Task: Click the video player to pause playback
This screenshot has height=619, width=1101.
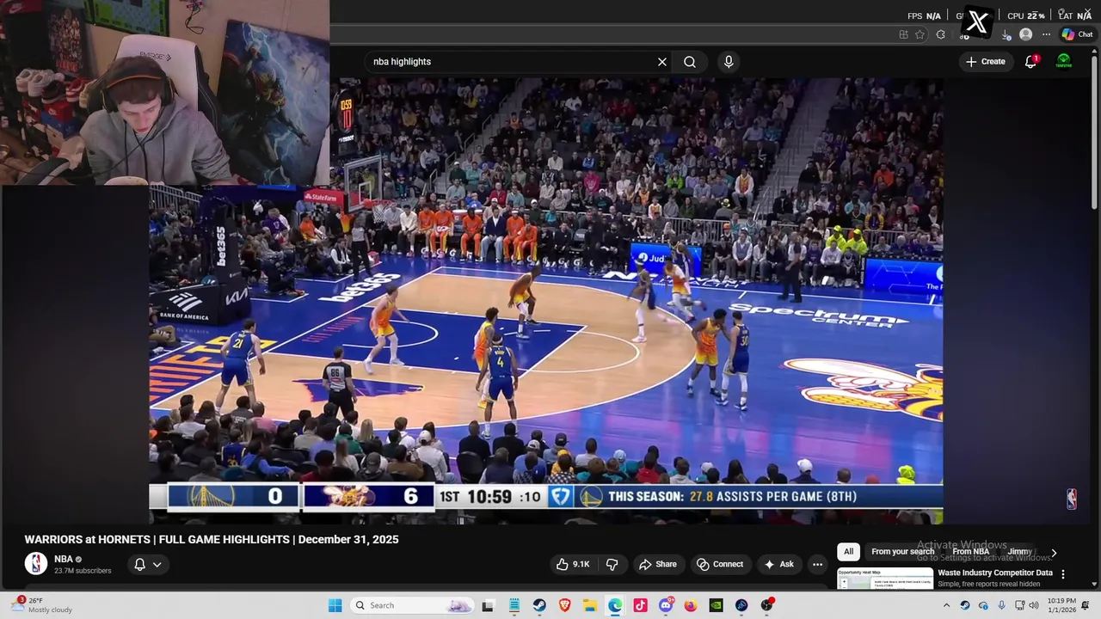Action: (546, 301)
